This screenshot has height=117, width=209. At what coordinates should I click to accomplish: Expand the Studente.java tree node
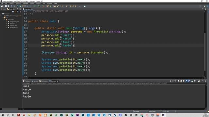point(7,27)
